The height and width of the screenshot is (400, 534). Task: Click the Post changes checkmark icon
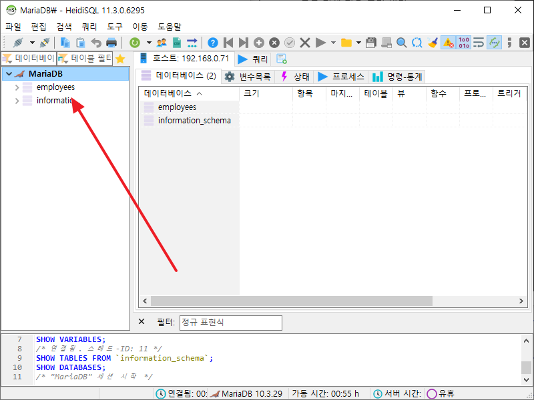click(290, 43)
